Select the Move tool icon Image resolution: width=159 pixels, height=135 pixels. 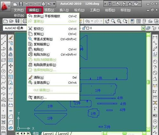click(11, 65)
